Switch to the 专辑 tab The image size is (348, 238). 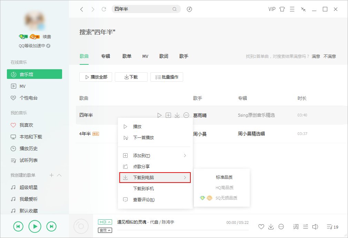(106, 56)
